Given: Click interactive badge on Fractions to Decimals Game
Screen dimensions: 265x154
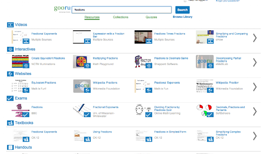Looking at the screenshot, I should coord(149,65).
